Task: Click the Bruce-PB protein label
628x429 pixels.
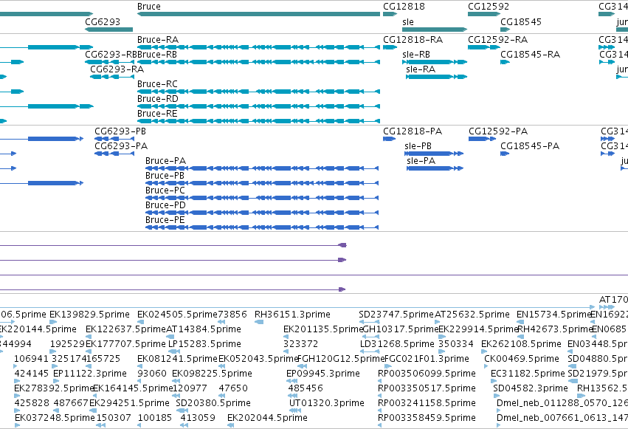Action: [165, 176]
